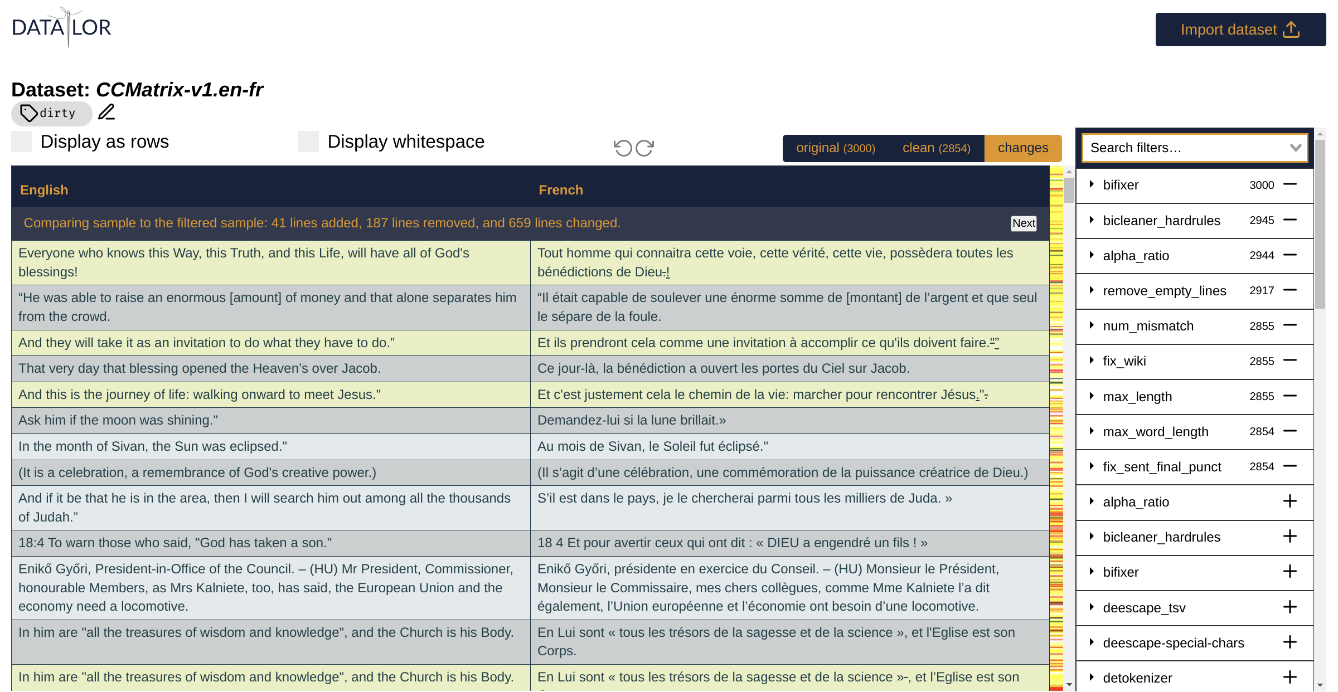This screenshot has height=692, width=1338.
Task: Add the detokenizer filter with plus icon
Action: 1290,678
